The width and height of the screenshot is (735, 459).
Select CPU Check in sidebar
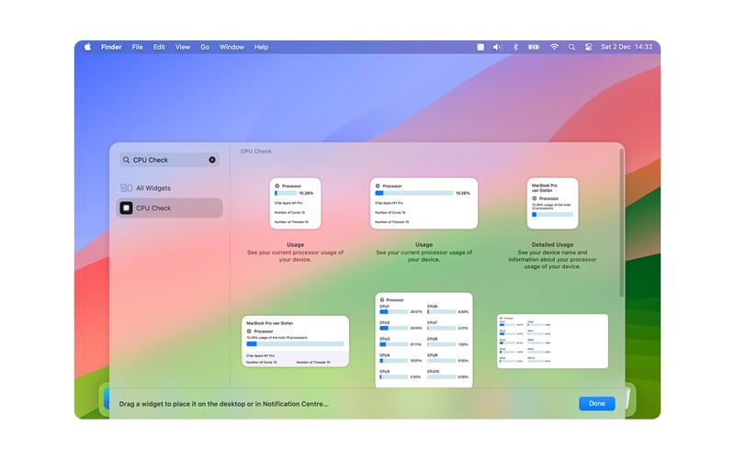169,208
